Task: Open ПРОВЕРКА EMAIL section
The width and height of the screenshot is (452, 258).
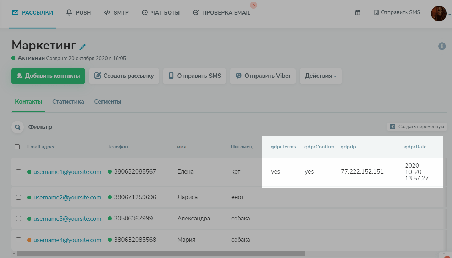Action: [221, 13]
